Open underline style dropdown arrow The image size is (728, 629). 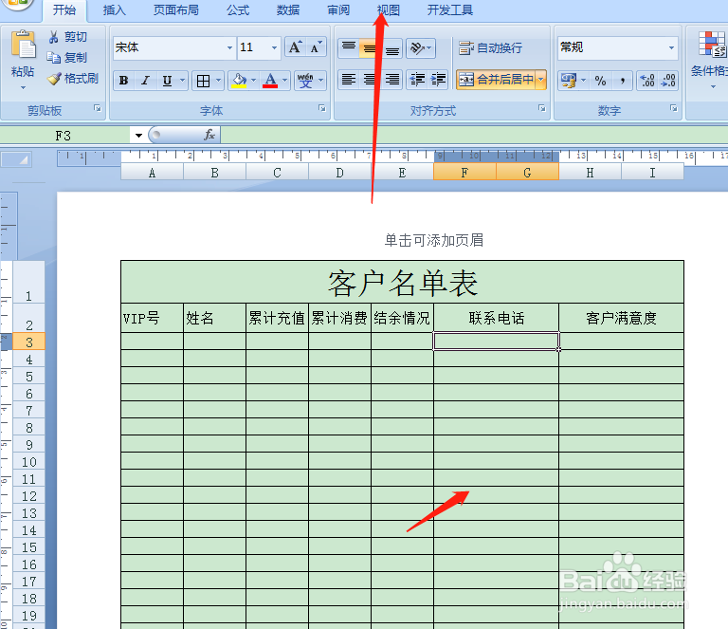182,81
